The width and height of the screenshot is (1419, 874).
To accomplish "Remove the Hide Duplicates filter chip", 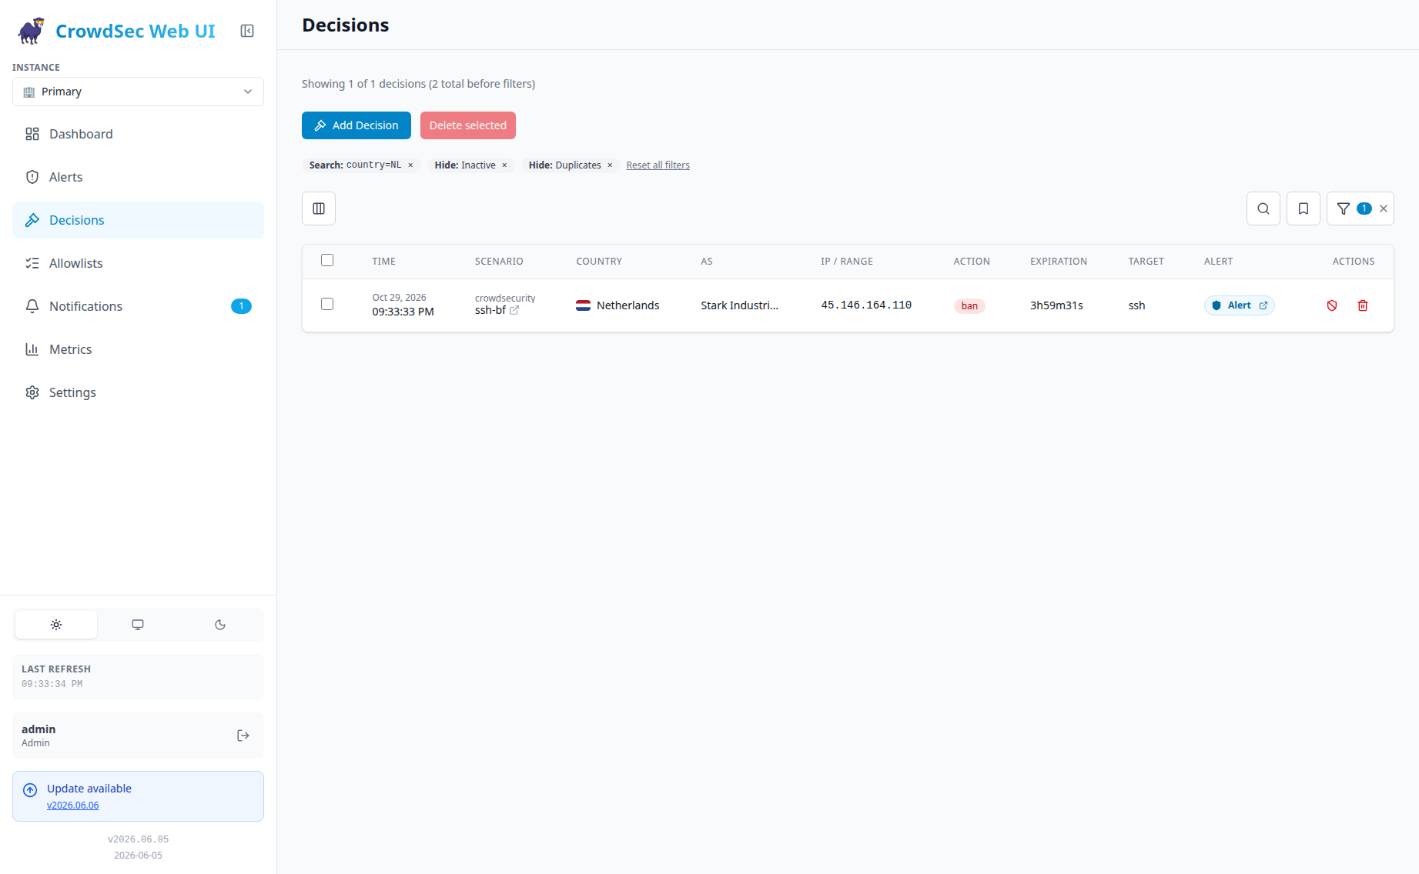I will pos(610,165).
